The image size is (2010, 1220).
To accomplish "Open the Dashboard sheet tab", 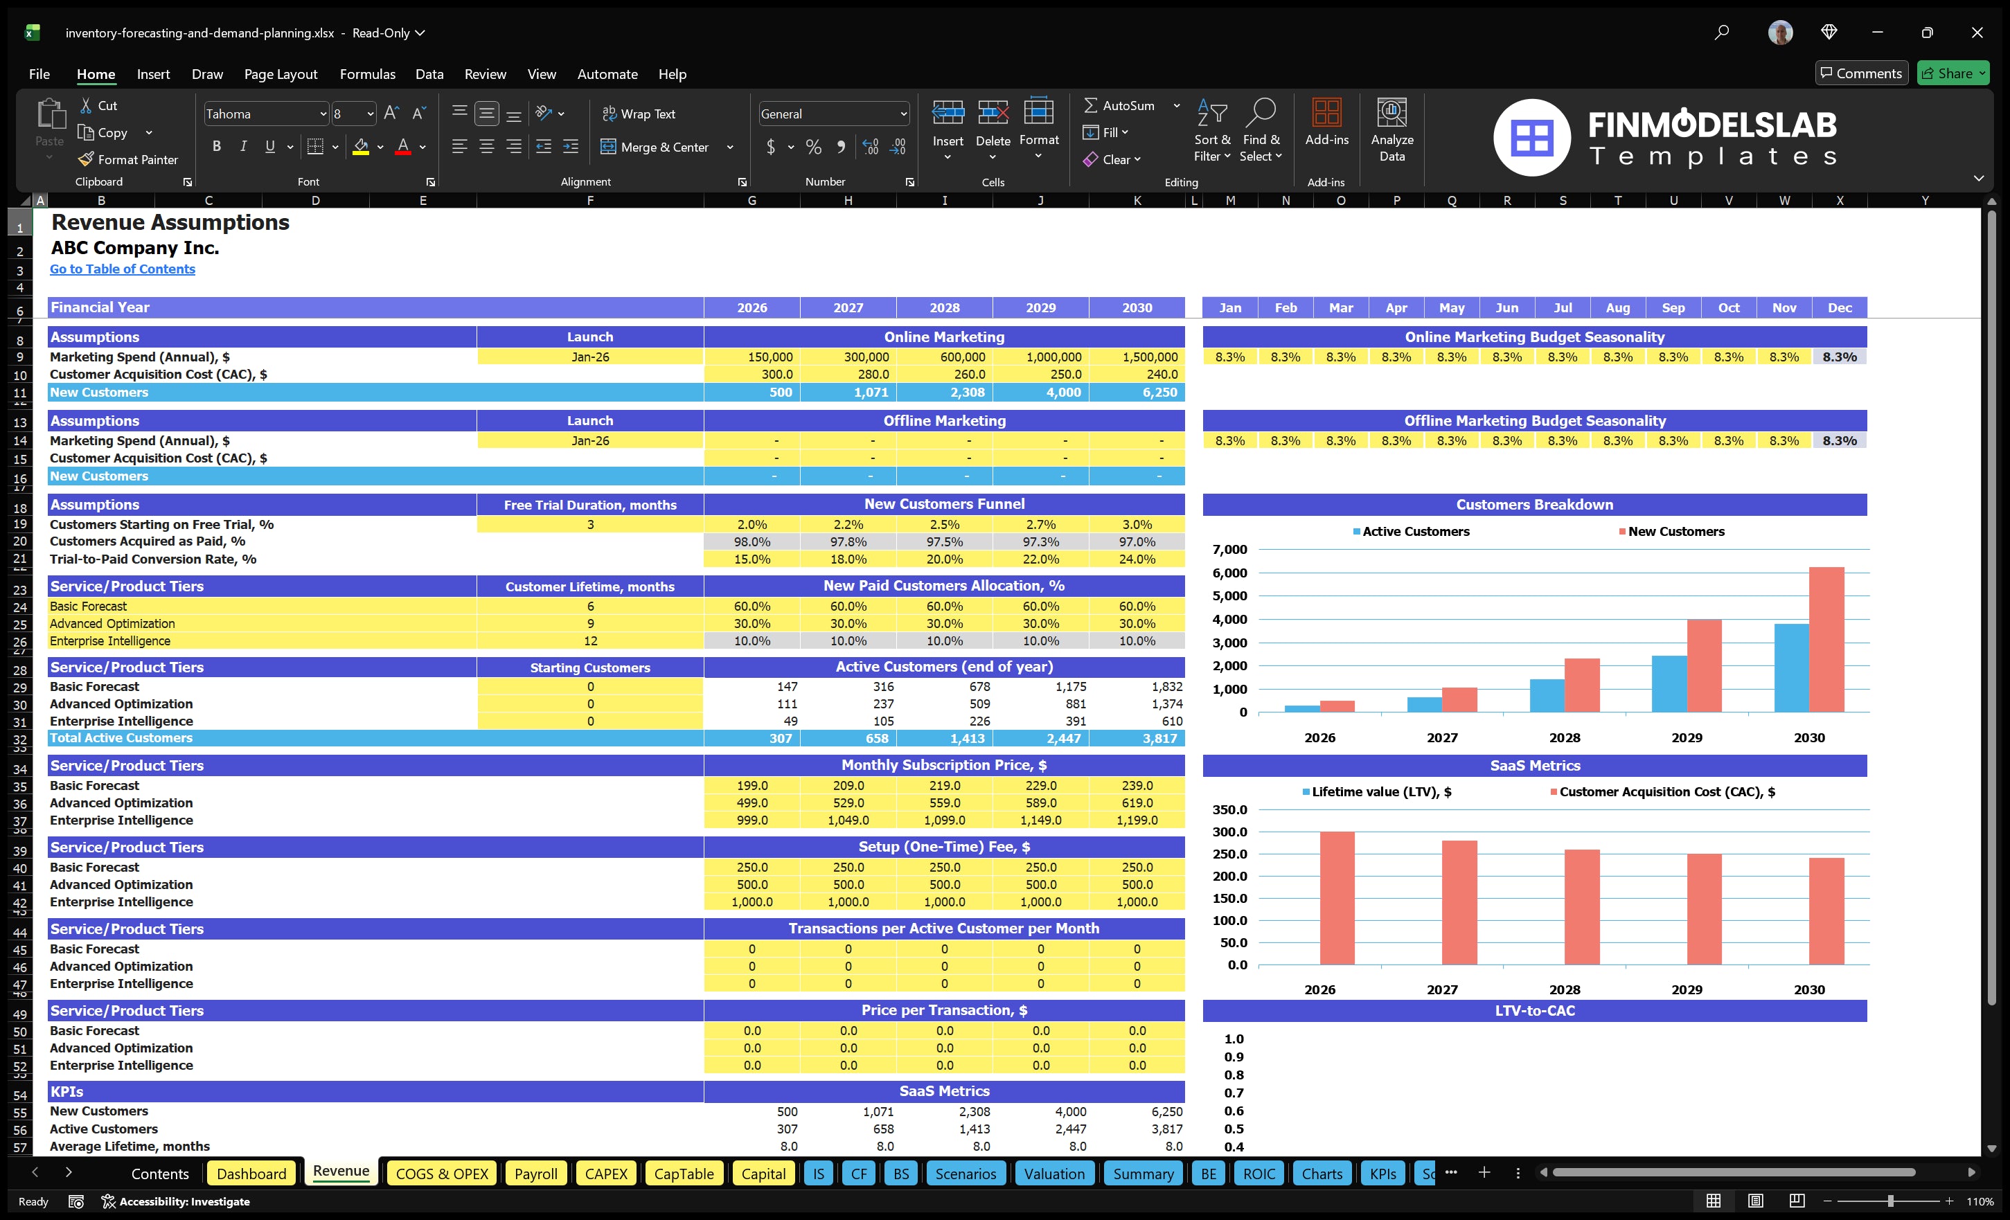I will point(251,1173).
